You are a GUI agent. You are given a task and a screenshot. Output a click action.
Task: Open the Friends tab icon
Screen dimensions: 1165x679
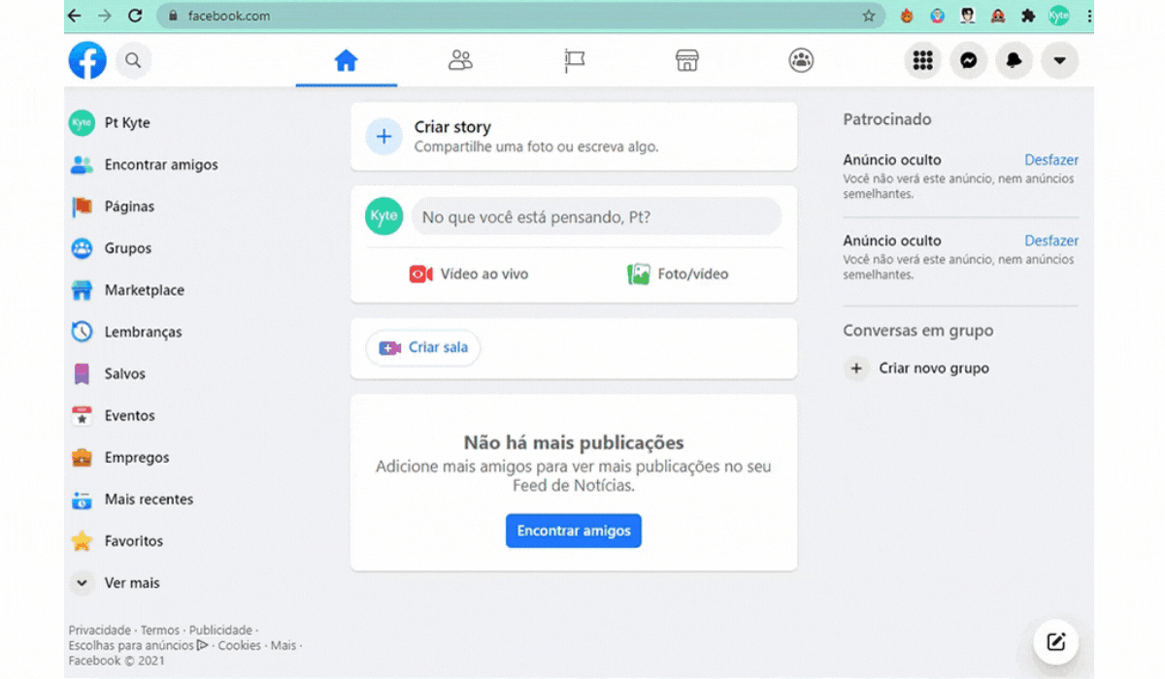click(x=460, y=60)
